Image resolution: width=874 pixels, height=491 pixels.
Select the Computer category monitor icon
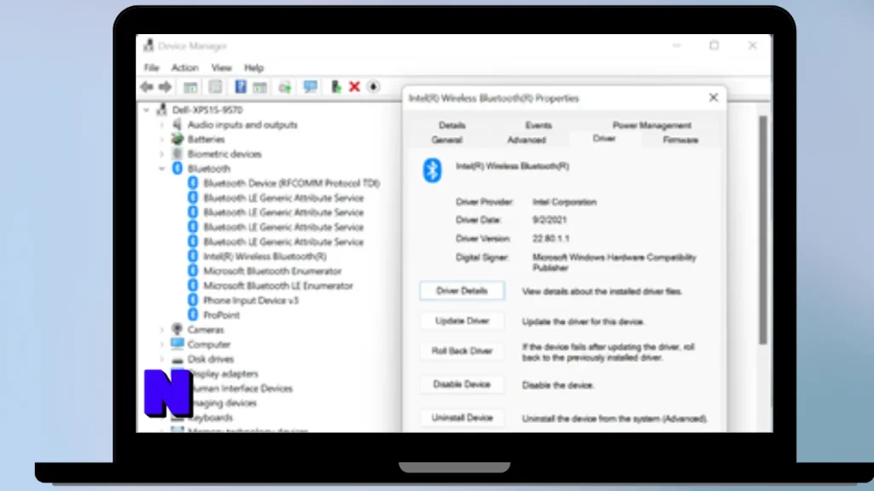point(178,344)
